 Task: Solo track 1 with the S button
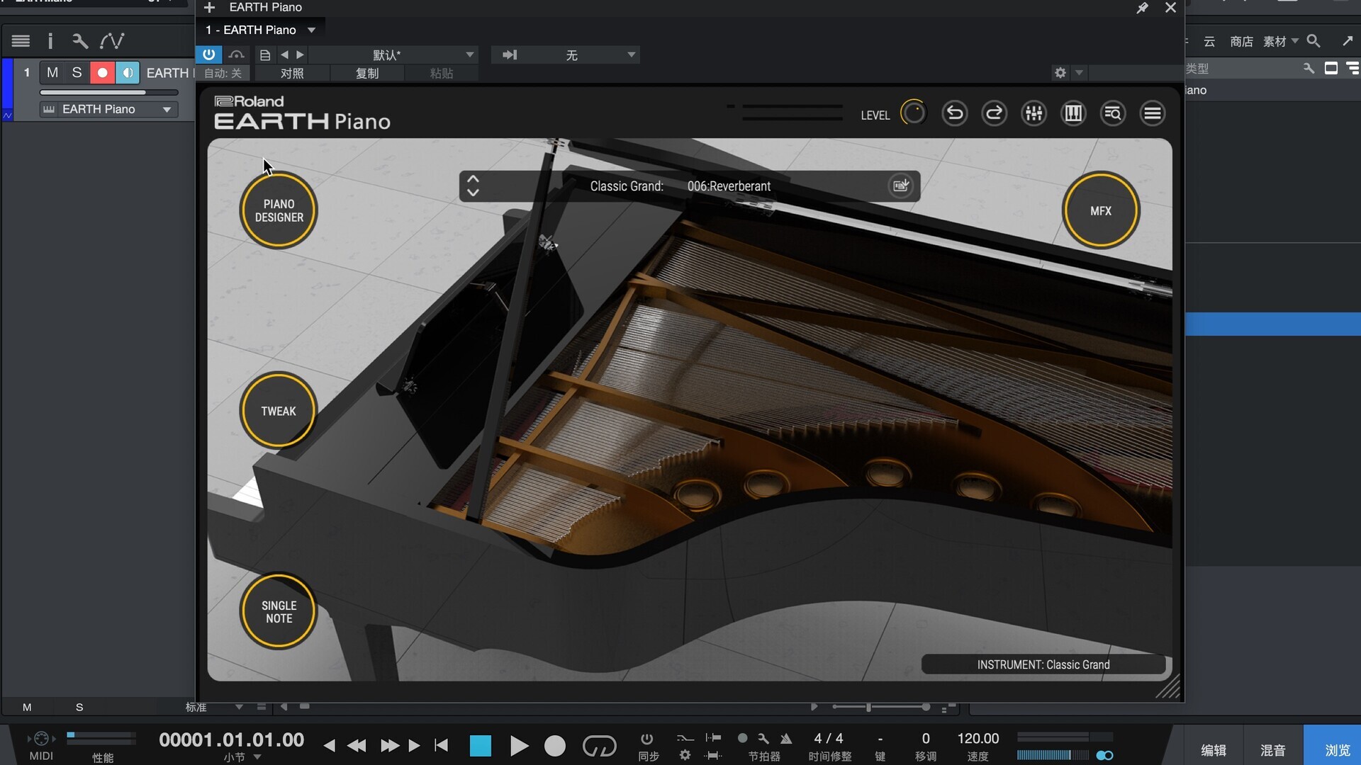coord(77,72)
